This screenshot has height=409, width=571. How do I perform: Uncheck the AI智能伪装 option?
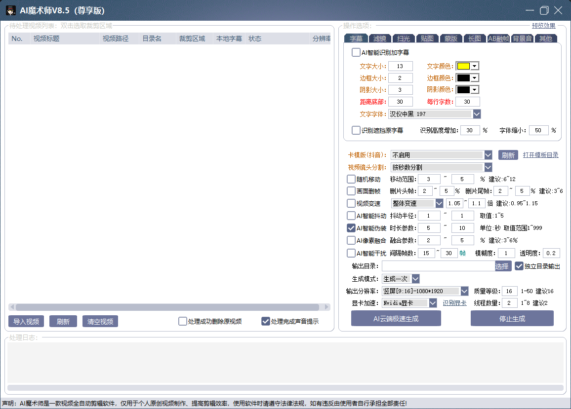pyautogui.click(x=351, y=228)
